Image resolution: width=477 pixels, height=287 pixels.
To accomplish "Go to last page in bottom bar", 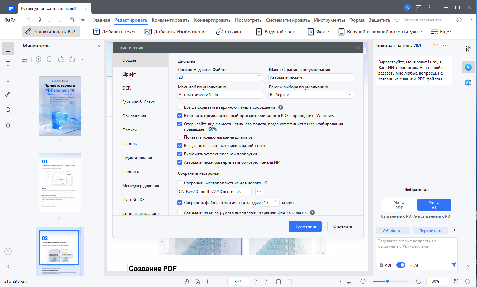I will pos(267,281).
